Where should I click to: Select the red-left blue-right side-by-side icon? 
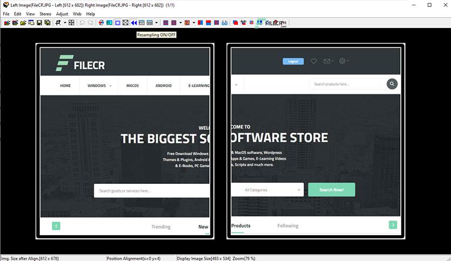click(x=200, y=23)
